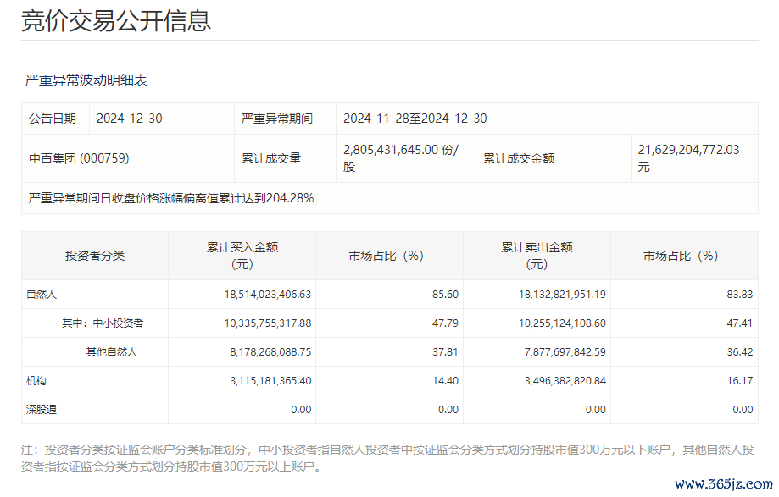Select sell amount 3,496,382,820.84
The width and height of the screenshot is (779, 497).
coord(565,381)
